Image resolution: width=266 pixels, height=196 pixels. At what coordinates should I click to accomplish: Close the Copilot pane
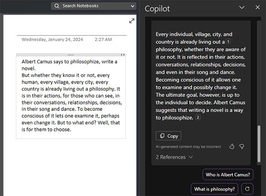click(258, 8)
